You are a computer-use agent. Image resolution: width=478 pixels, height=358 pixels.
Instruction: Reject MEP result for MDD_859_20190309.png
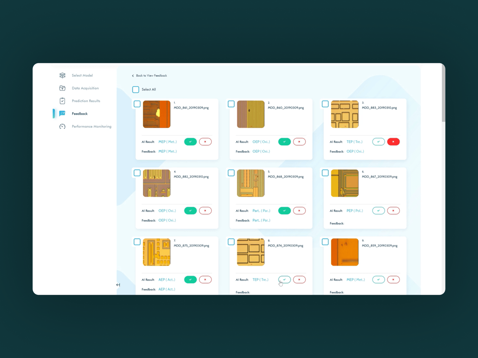[x=393, y=280]
